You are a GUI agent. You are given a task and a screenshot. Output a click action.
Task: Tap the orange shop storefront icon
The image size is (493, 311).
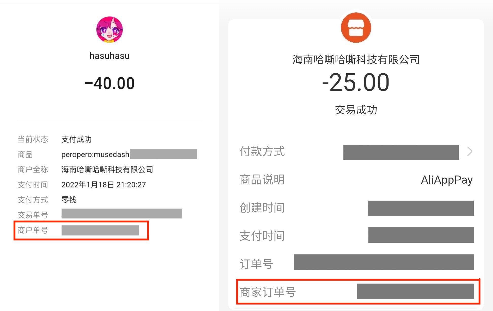click(x=356, y=28)
